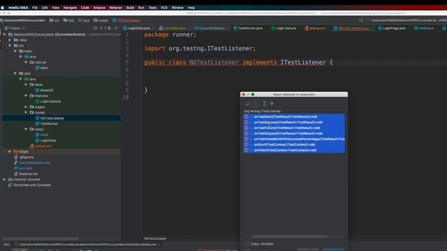Click the collapse all icon in Project panel
The width and height of the screenshot is (447, 251).
coord(101,28)
